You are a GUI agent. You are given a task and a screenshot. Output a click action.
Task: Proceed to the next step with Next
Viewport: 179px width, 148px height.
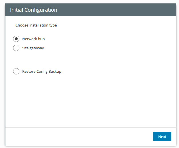click(162, 137)
